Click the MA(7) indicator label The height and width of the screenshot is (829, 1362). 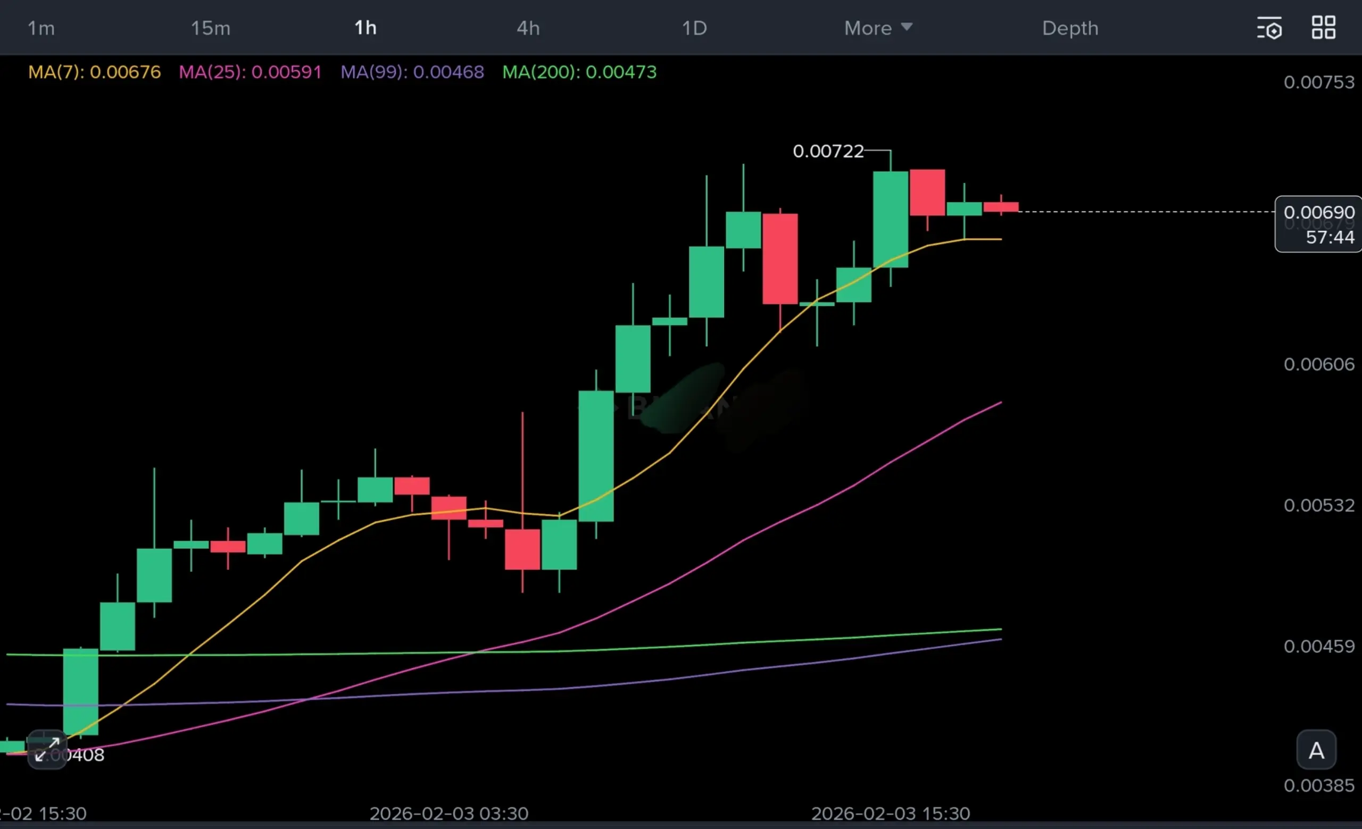coord(95,72)
